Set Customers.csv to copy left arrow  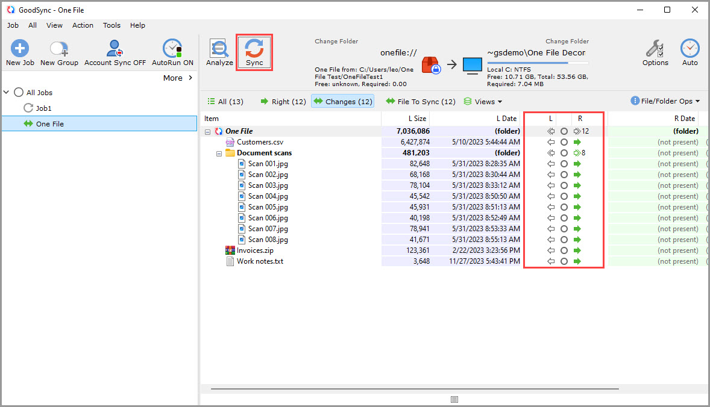[551, 142]
